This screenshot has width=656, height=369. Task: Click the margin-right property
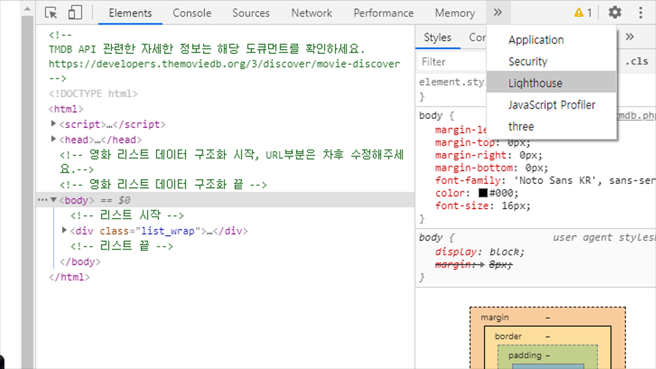pyautogui.click(x=471, y=155)
